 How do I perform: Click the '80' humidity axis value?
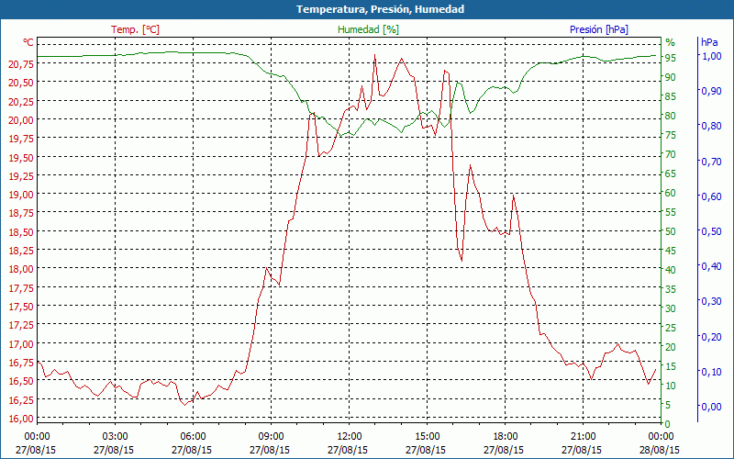(671, 116)
